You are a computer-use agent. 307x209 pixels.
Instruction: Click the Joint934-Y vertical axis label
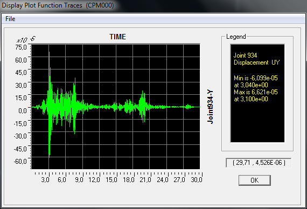tap(210, 107)
